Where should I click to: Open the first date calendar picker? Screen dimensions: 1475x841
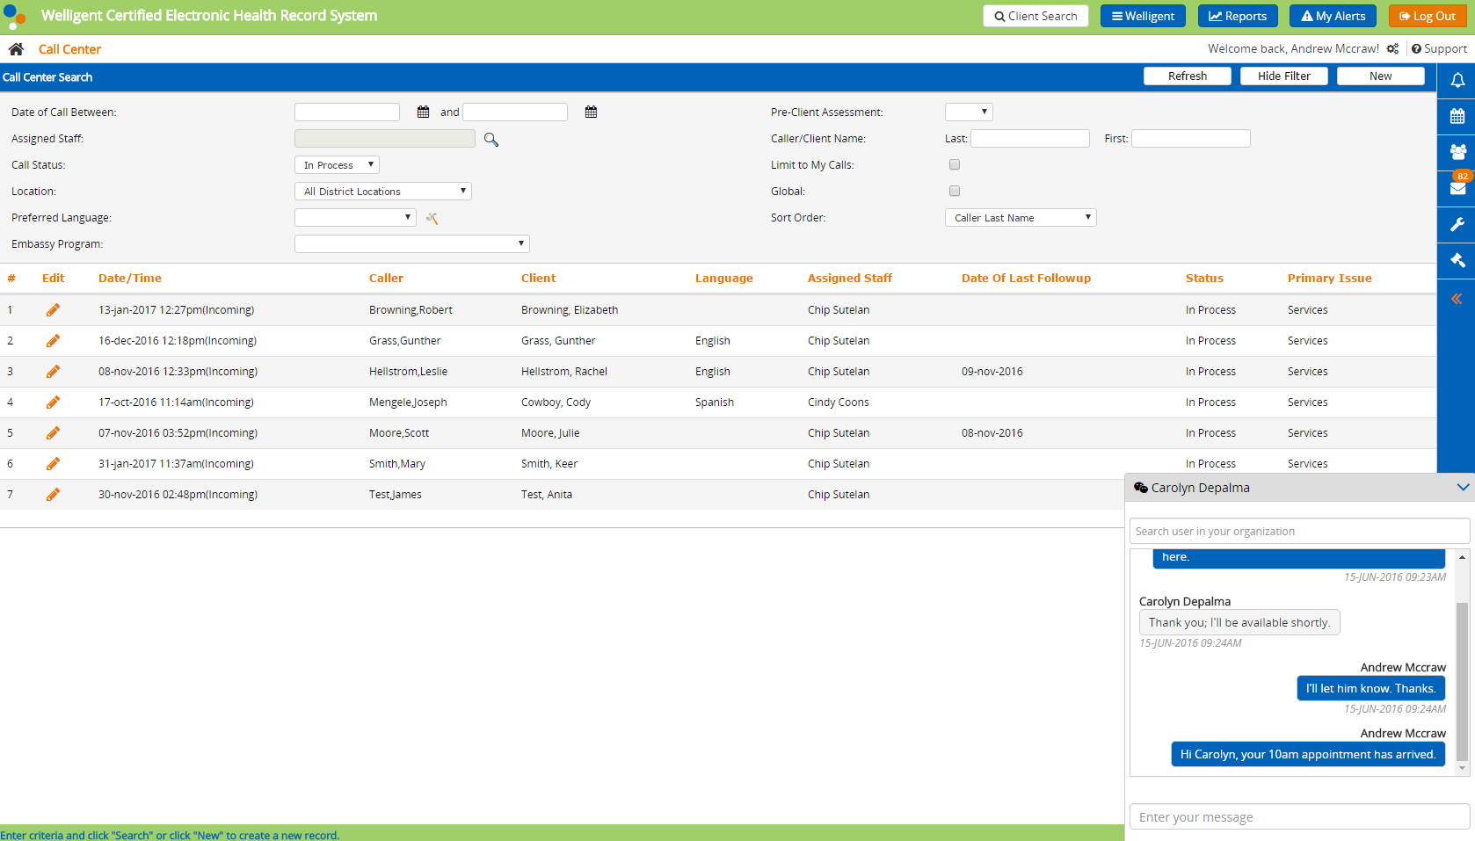423,112
